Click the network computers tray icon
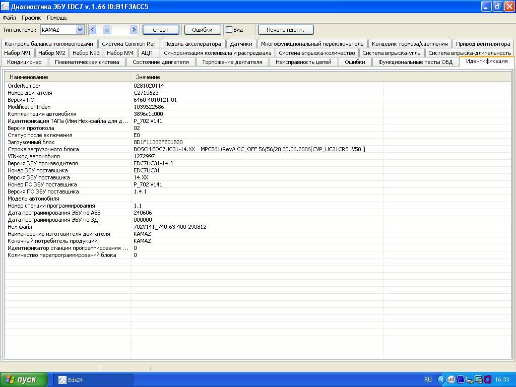Screen dimensions: 516x387 [x=479, y=379]
